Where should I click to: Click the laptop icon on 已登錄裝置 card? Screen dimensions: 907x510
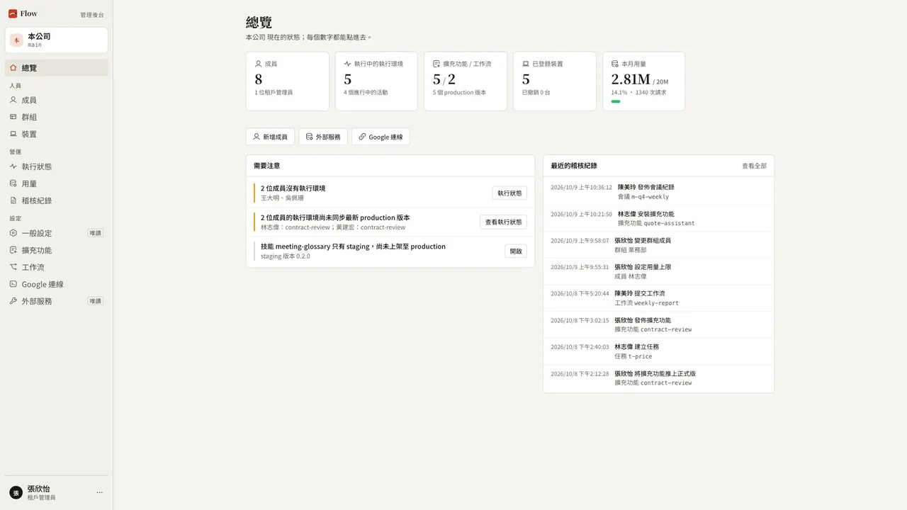point(526,64)
